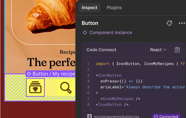186x118 pixels.
Task: Click the Connected status badge
Action: point(166,116)
